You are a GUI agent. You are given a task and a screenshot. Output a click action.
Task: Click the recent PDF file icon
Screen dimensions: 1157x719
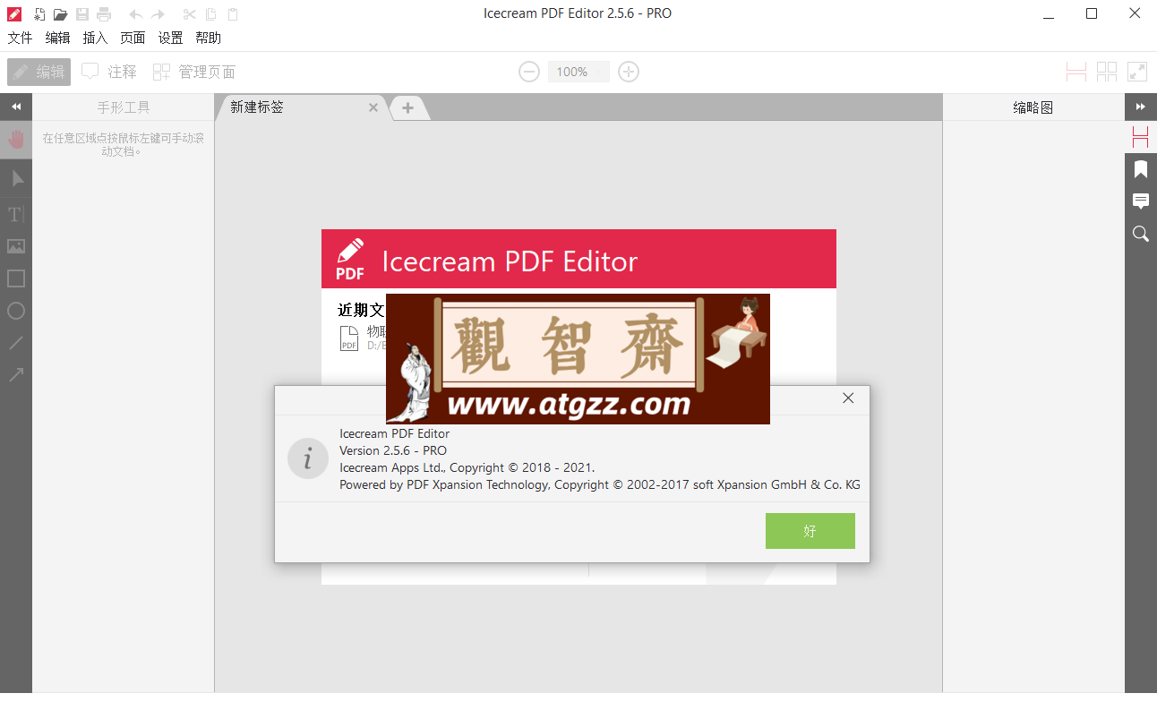[x=349, y=338]
